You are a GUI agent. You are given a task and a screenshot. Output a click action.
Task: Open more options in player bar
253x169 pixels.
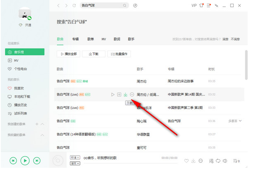coord(201,161)
